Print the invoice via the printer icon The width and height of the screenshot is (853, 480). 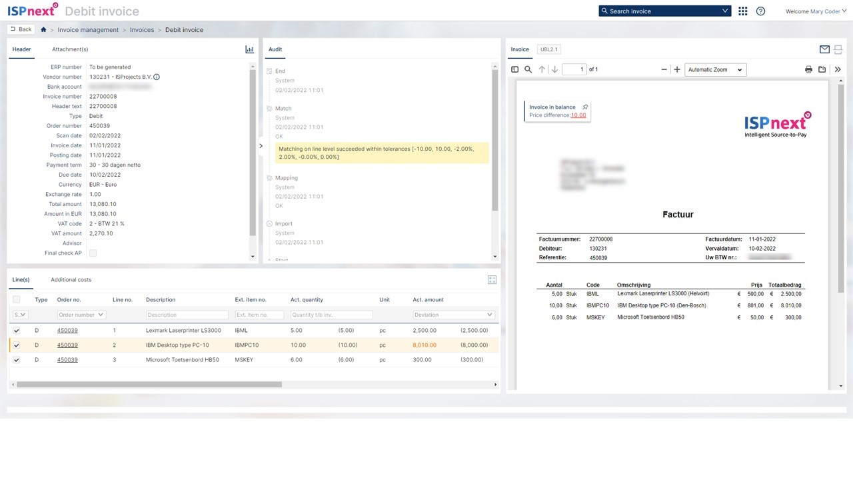808,69
